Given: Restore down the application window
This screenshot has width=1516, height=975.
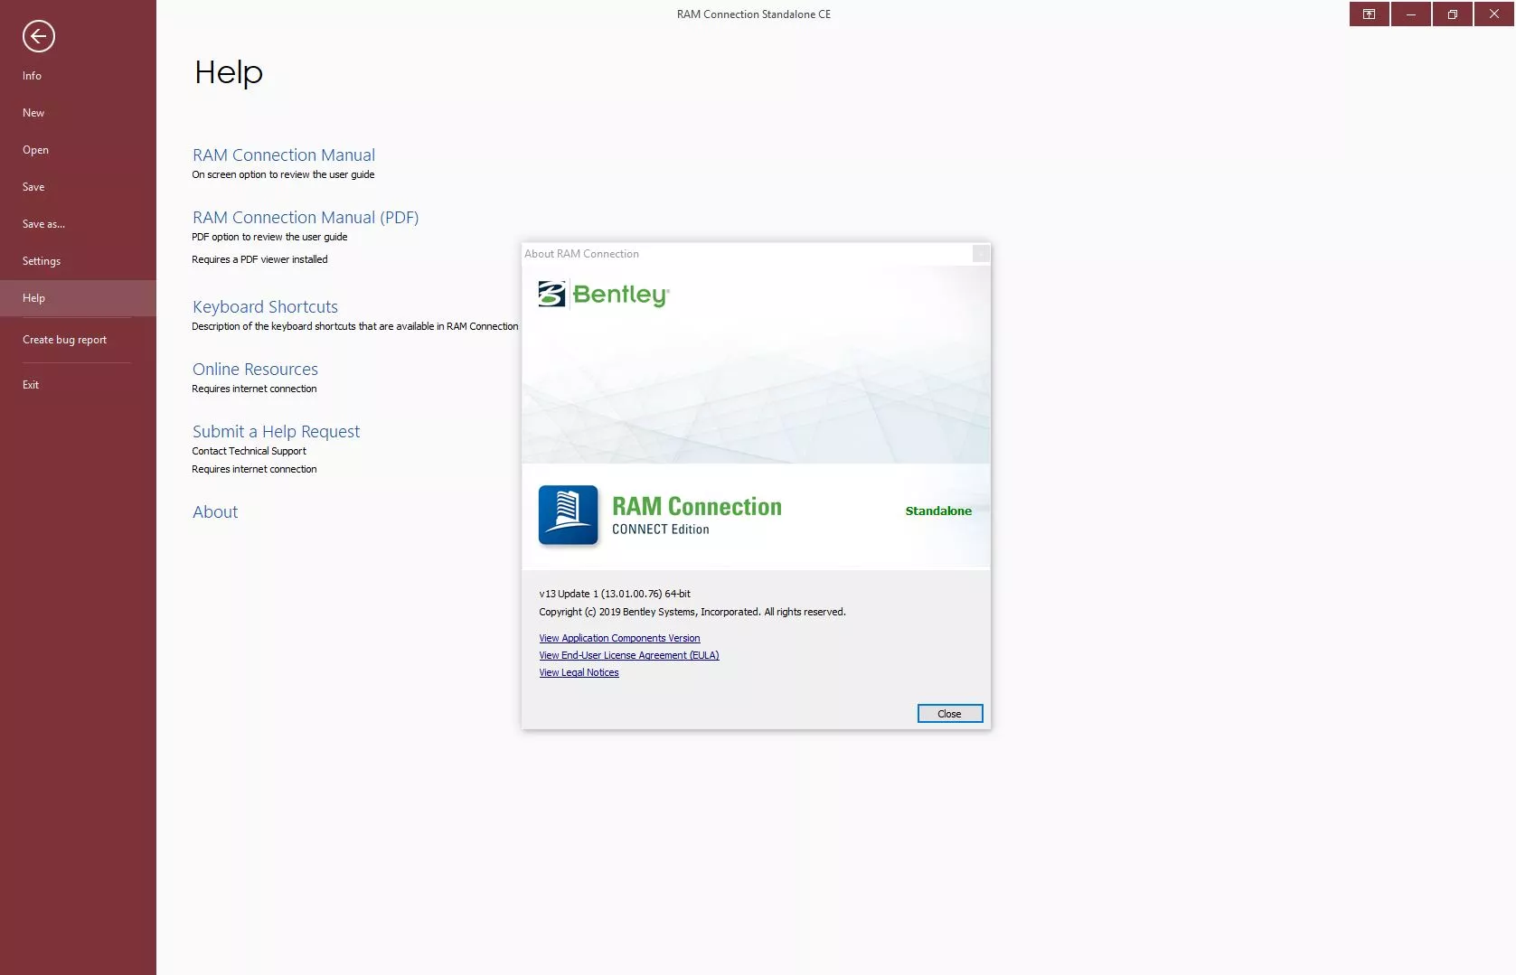Looking at the screenshot, I should coord(1452,14).
